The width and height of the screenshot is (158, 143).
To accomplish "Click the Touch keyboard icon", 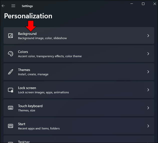I will coord(11,108).
